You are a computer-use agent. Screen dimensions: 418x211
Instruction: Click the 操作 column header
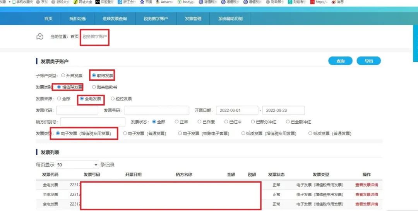click(x=367, y=175)
